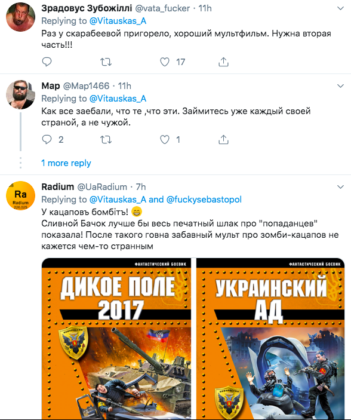351x420 pixels.
Task: Open options chevron on Radium tweet
Action: click(340, 186)
